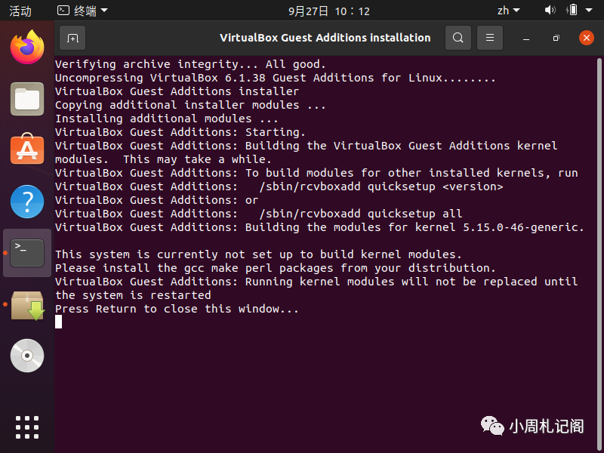Maximize the terminal window
The image size is (604, 453).
click(556, 39)
